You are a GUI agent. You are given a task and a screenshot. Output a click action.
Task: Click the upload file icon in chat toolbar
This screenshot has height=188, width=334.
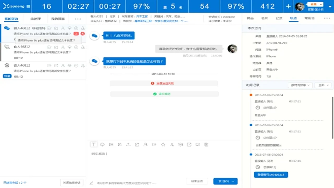[x=128, y=144]
